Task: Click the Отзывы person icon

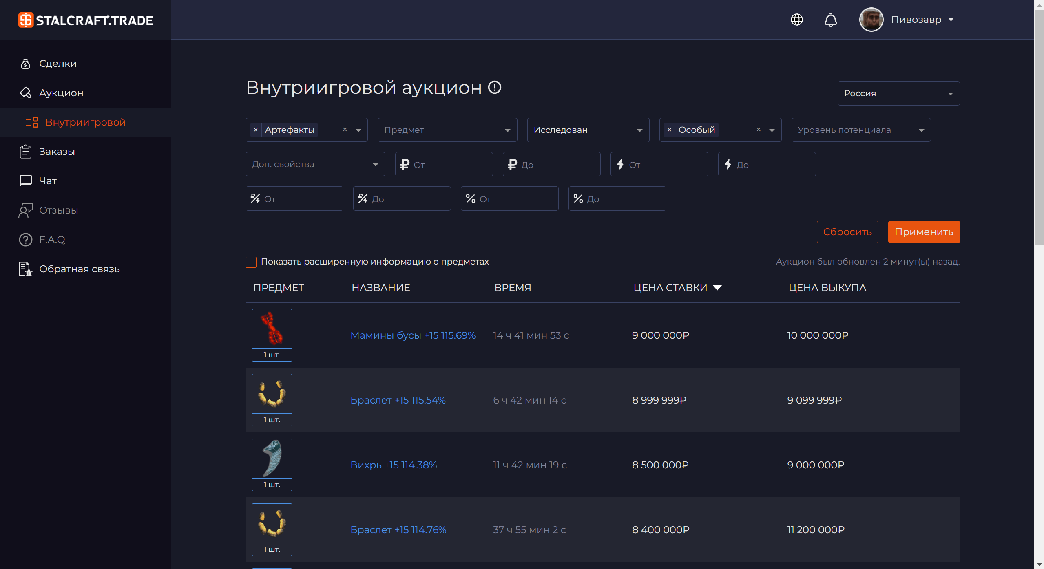Action: coord(26,210)
